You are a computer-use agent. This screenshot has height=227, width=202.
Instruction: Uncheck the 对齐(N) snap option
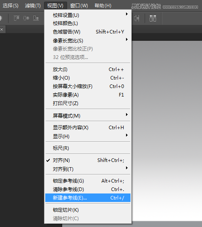click(88, 160)
